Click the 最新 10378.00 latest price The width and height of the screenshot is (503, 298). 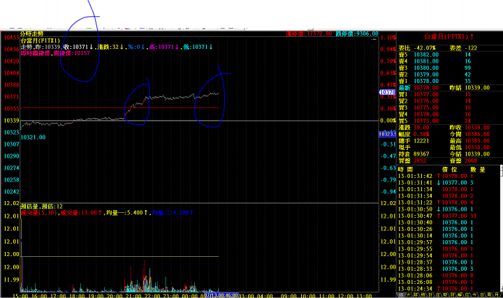point(426,88)
